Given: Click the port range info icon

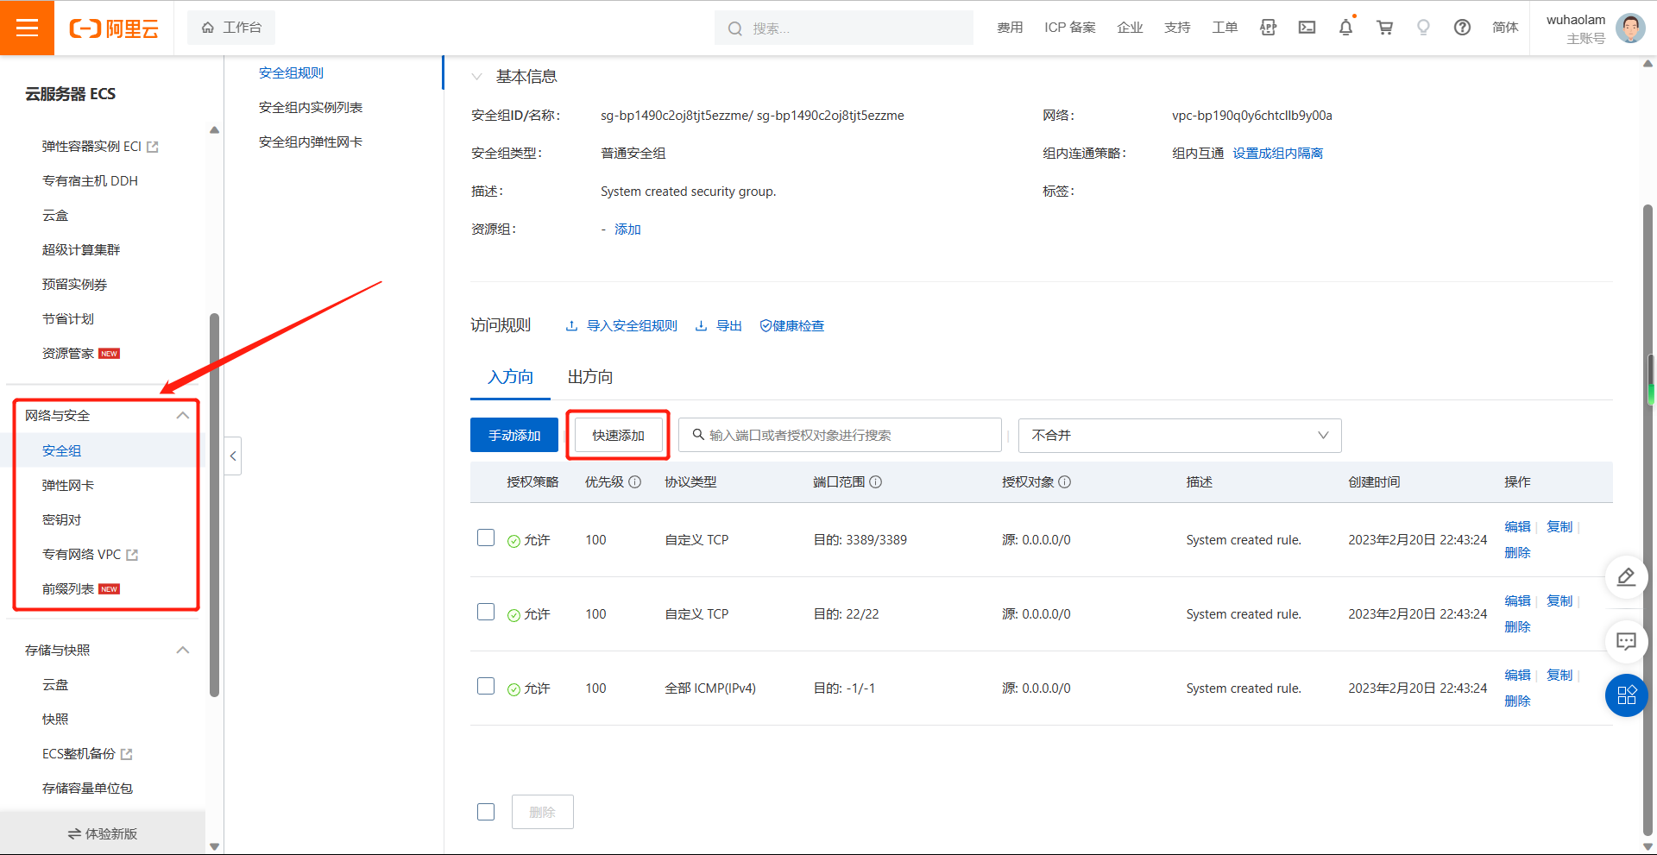Looking at the screenshot, I should [x=875, y=481].
